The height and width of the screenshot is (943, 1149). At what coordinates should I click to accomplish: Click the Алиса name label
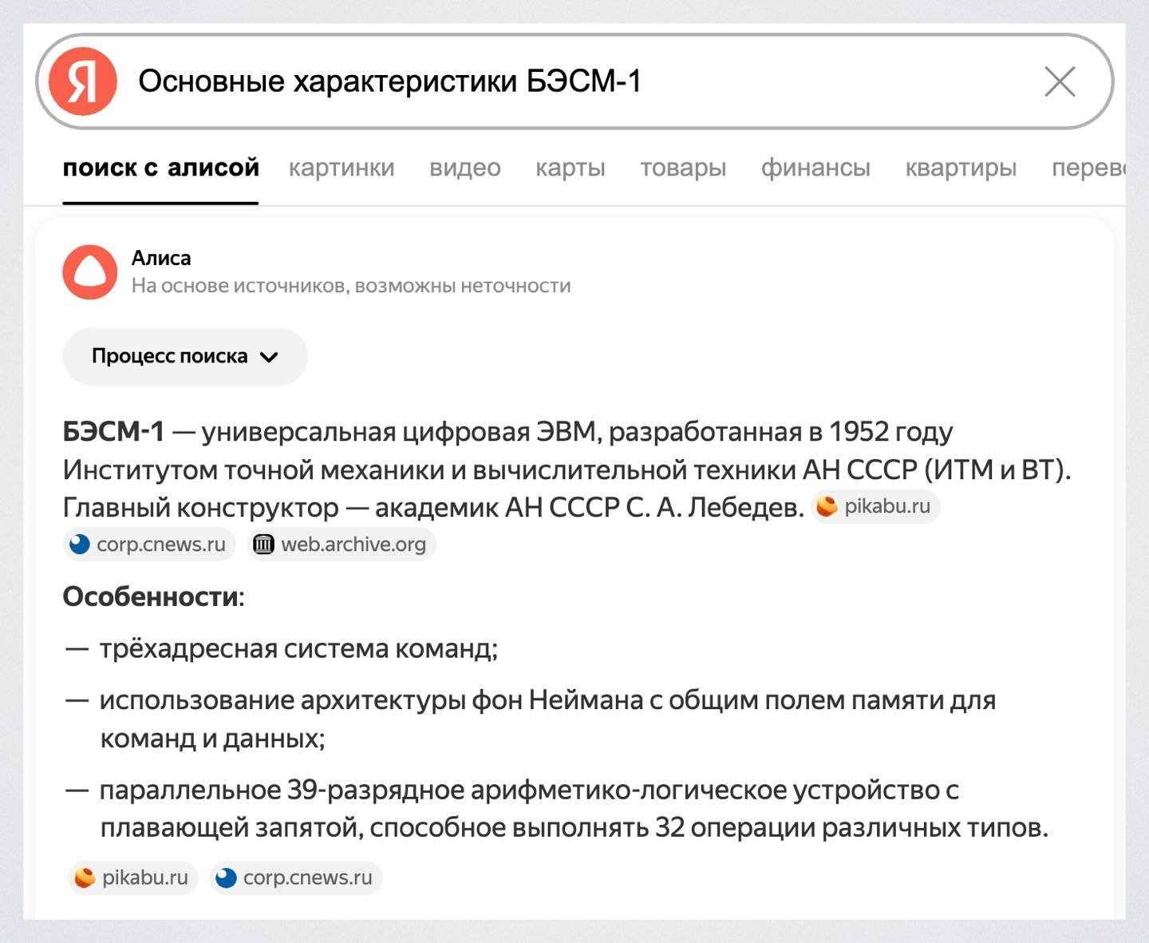161,258
